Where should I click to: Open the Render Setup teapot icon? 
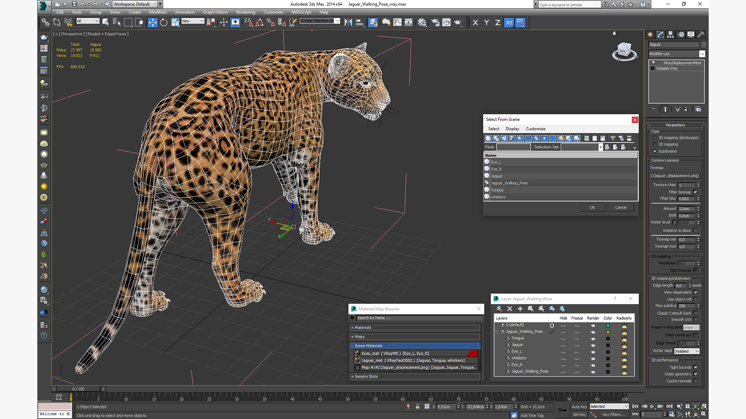pyautogui.click(x=435, y=23)
